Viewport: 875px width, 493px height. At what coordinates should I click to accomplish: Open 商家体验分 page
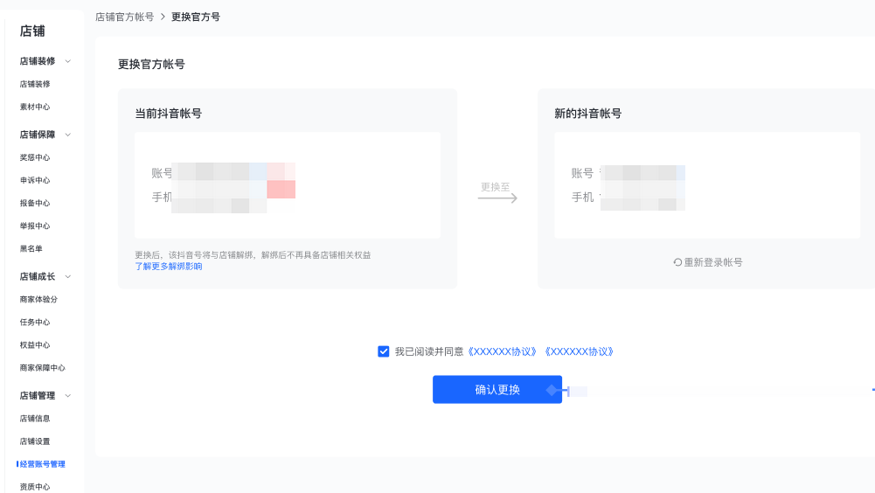coord(38,299)
